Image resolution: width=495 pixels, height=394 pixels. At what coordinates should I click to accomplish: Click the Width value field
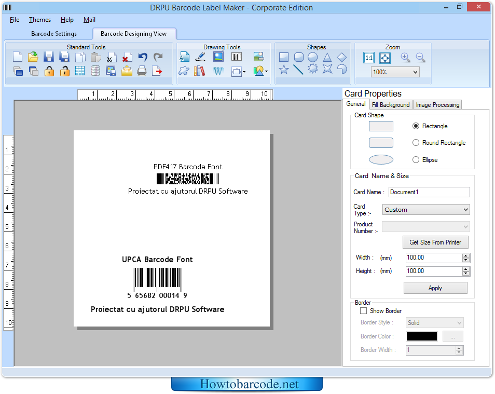(x=434, y=257)
